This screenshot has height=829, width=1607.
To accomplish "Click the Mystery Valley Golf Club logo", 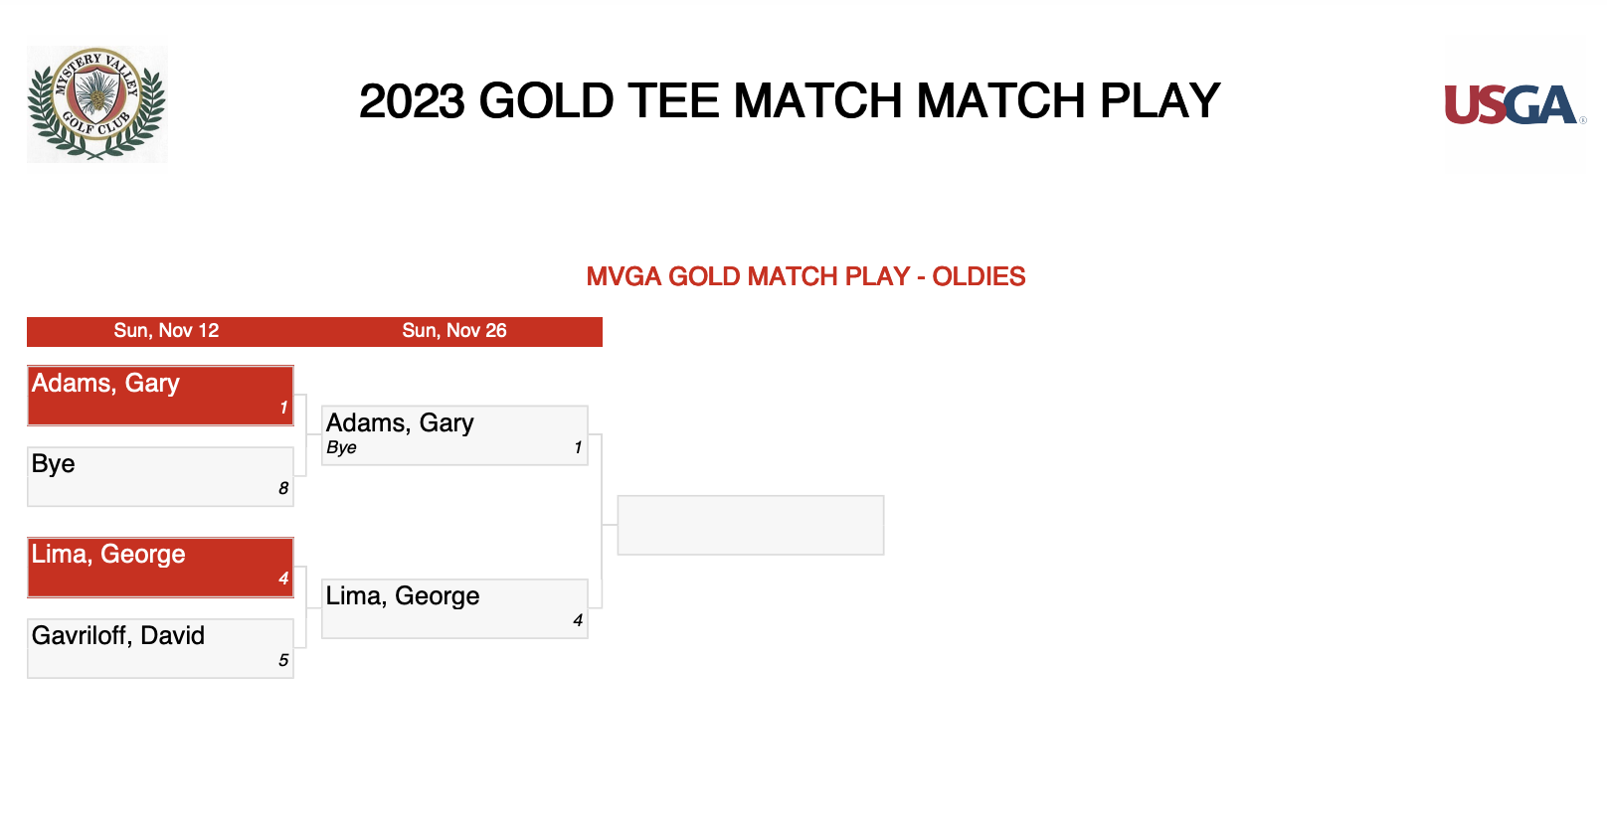I will pyautogui.click(x=97, y=103).
